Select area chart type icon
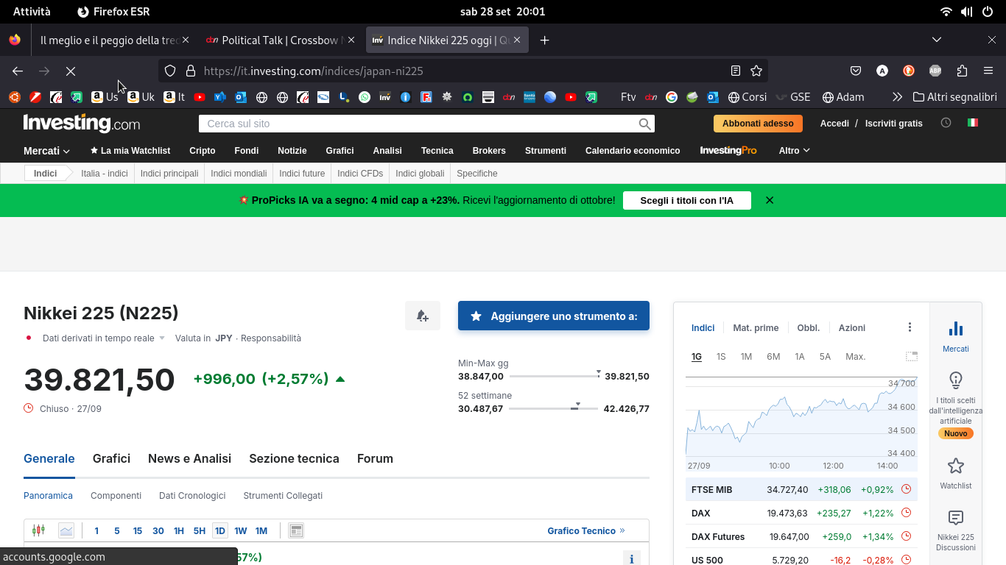1006x565 pixels. click(66, 530)
